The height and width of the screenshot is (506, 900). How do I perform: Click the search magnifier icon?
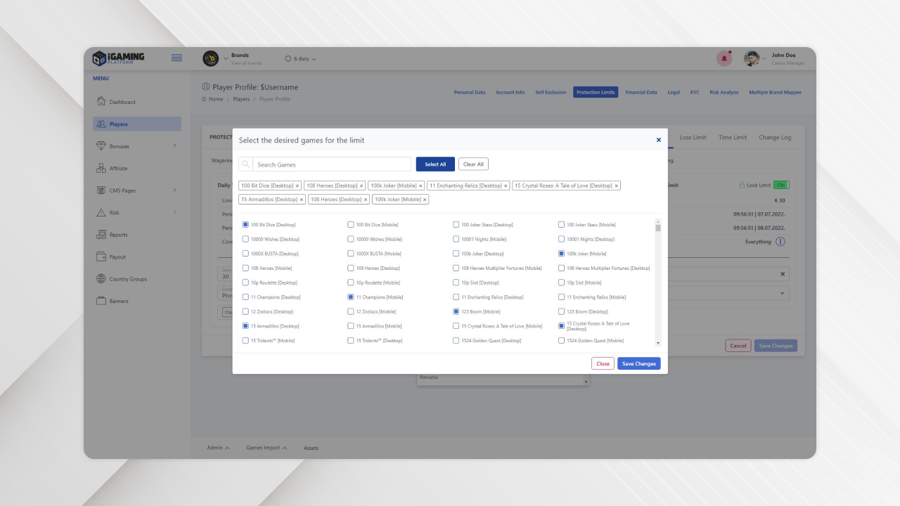point(245,164)
